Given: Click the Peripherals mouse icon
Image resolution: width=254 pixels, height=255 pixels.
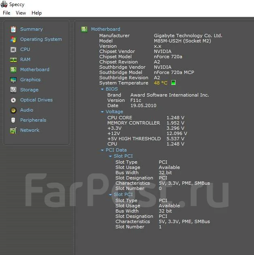Looking at the screenshot, I should (x=13, y=120).
